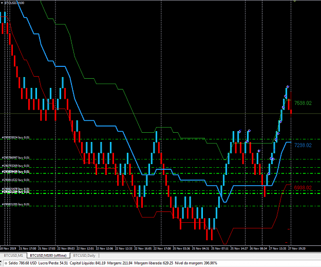Screen dimensions: 321x267
Task: Switch to the BTCUSD,M1 chart tab
Action: 13,256
